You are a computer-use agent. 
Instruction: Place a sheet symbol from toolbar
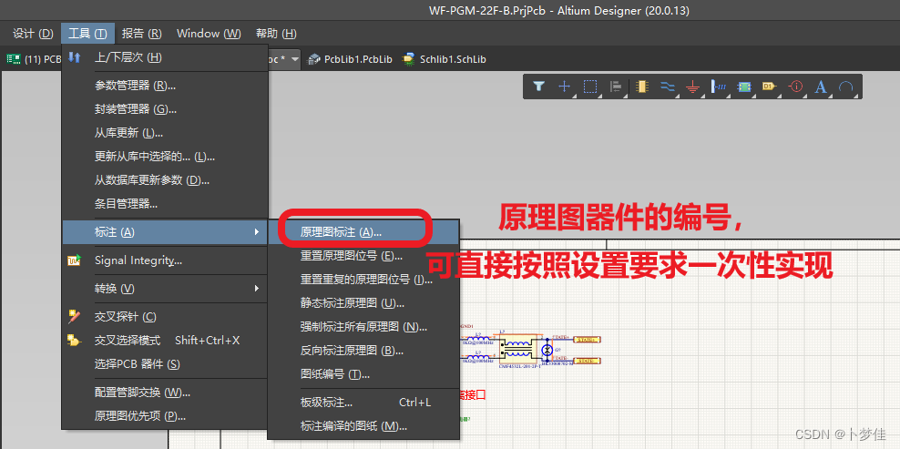click(x=744, y=87)
